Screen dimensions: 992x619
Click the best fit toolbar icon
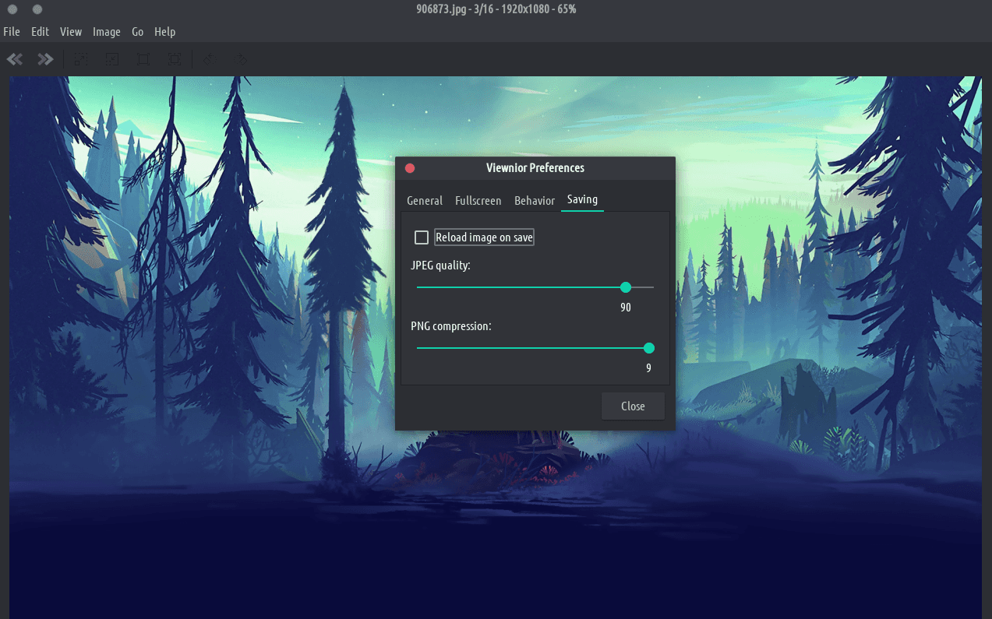pos(175,59)
